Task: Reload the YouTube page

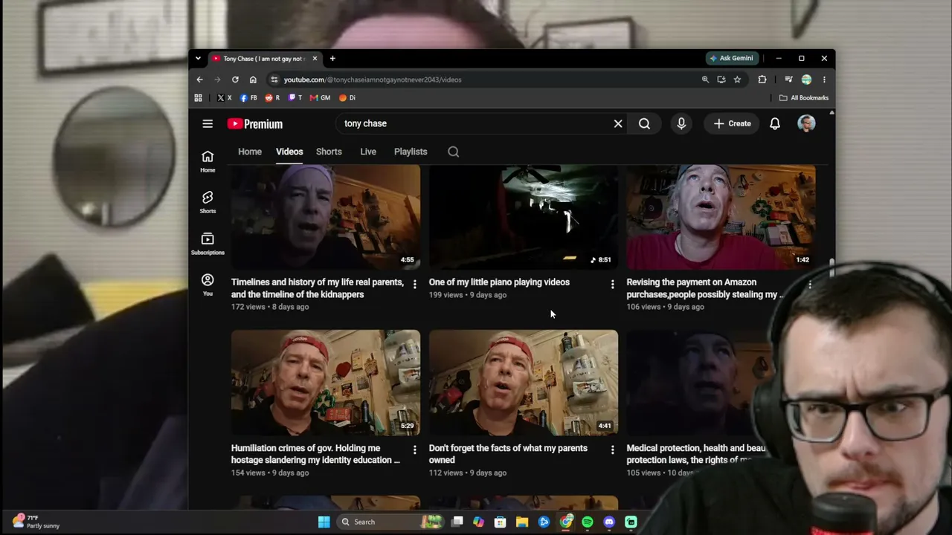Action: 235,80
